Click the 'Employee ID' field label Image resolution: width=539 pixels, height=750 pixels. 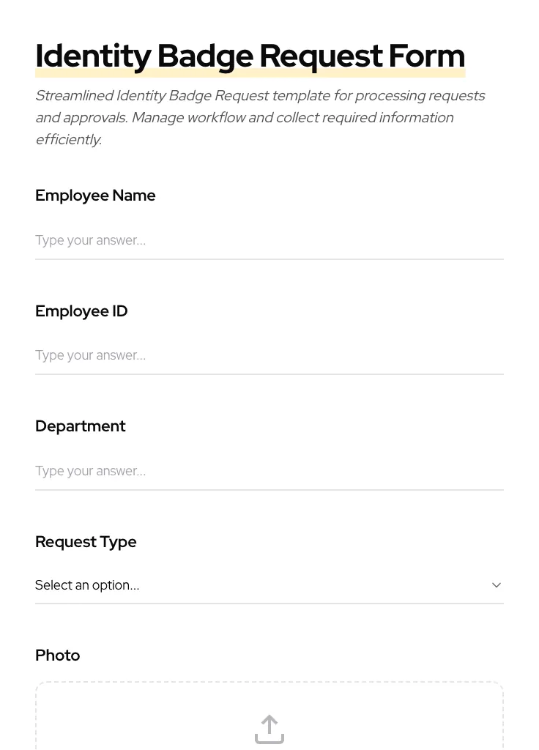81,311
